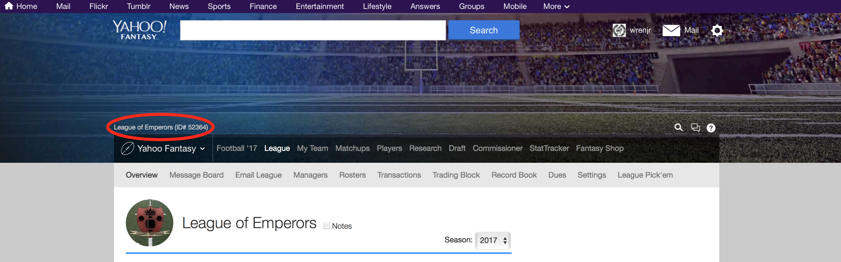Viewport: 841px width, 262px height.
Task: Open Players page
Action: pyautogui.click(x=389, y=148)
